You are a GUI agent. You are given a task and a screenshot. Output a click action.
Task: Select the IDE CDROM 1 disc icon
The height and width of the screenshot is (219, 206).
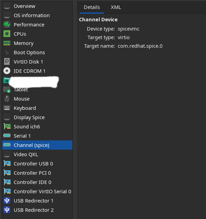tap(7, 71)
